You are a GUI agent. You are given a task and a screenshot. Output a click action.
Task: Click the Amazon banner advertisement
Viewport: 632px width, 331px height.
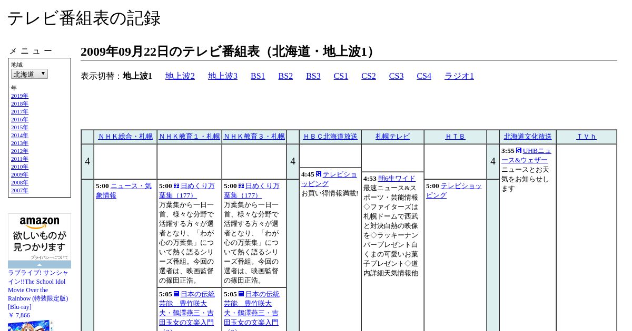[x=39, y=236]
